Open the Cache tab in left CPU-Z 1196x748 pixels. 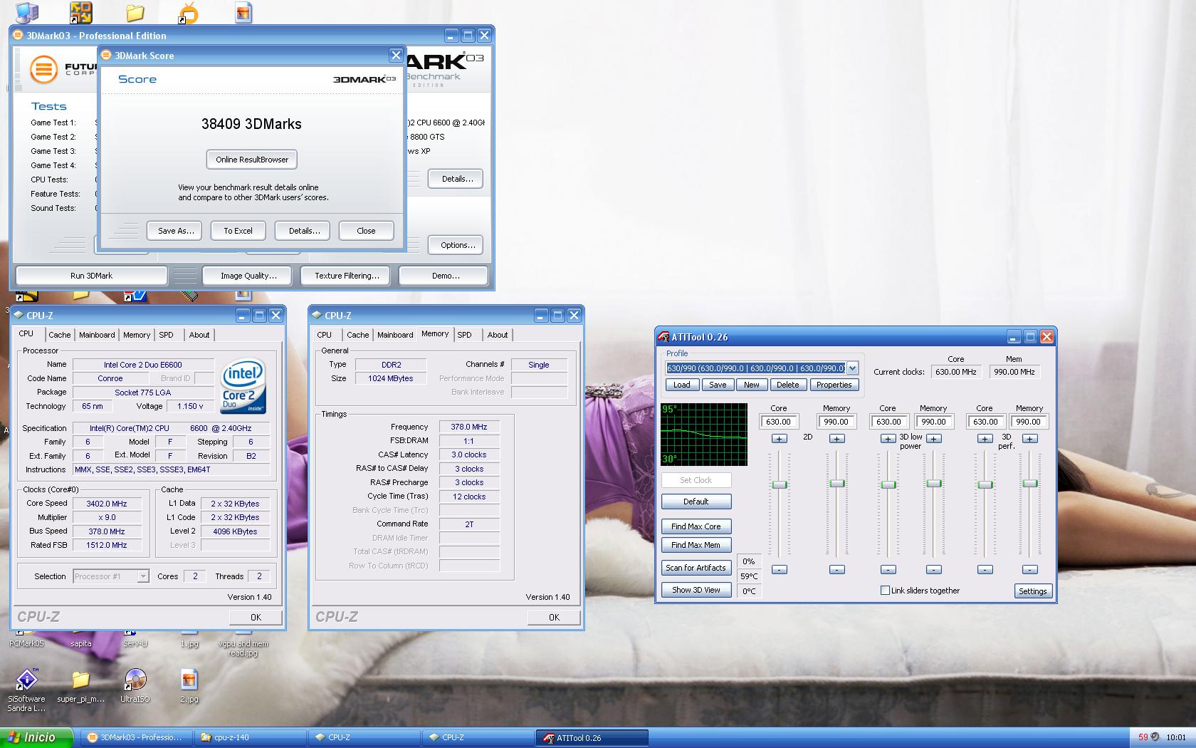point(60,335)
